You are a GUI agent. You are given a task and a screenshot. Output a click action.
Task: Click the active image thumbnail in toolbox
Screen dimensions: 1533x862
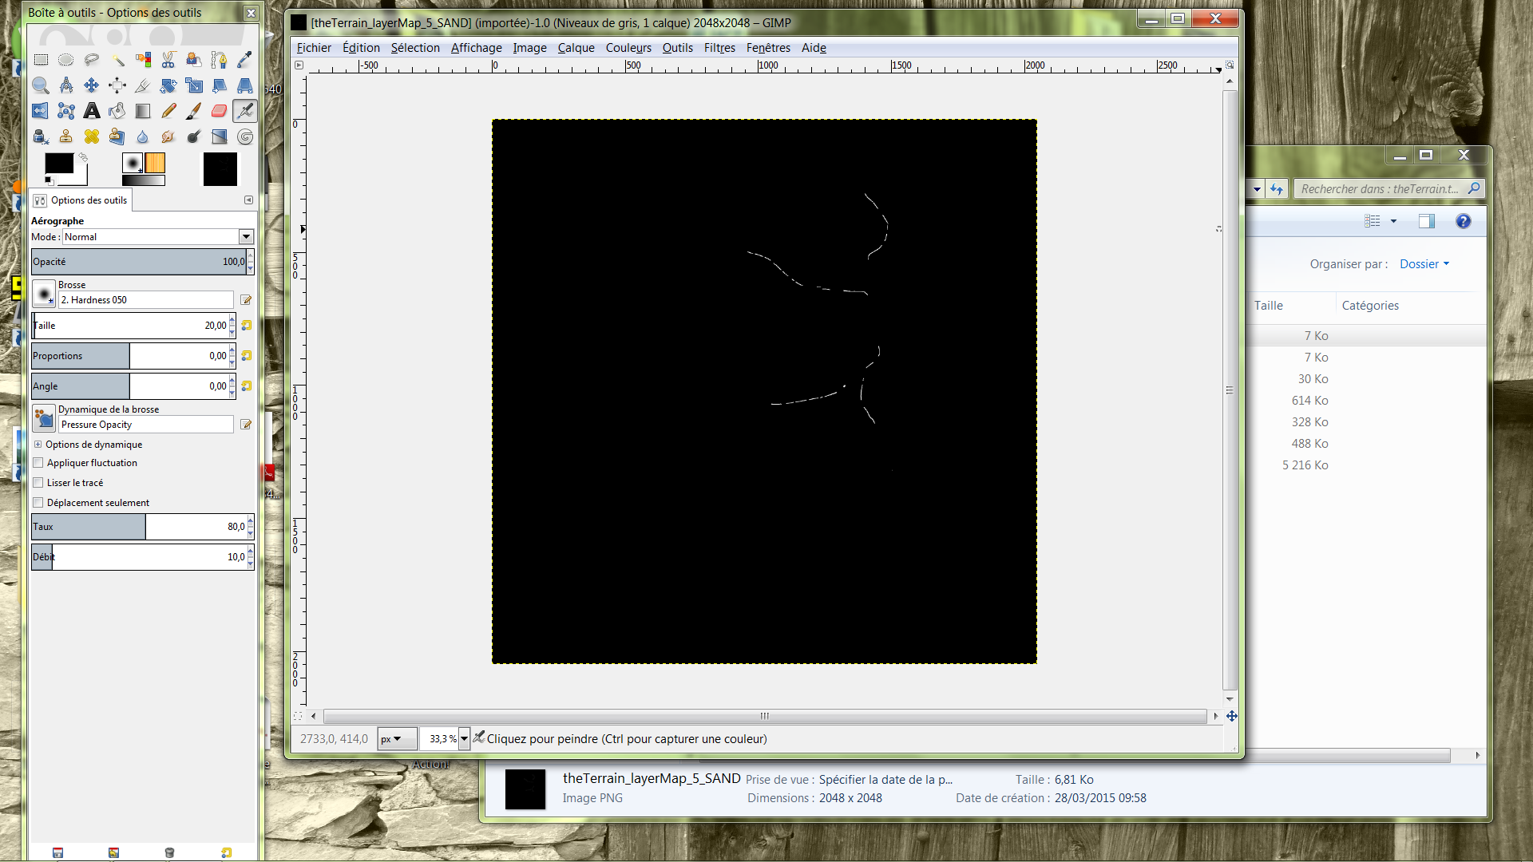coord(220,169)
